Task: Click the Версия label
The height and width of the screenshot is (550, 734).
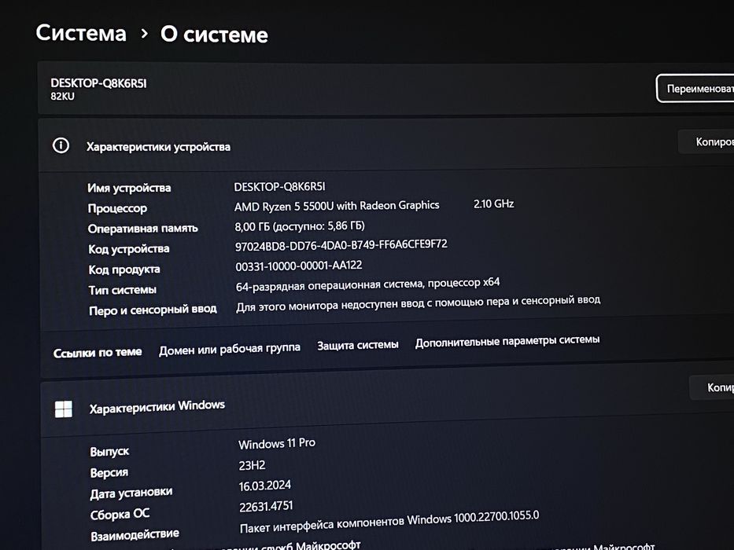Action: (x=109, y=473)
